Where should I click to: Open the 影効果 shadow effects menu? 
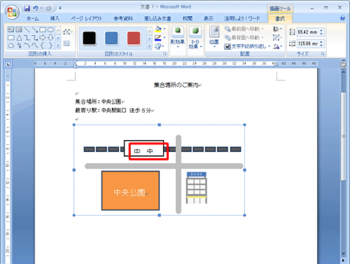[178, 37]
